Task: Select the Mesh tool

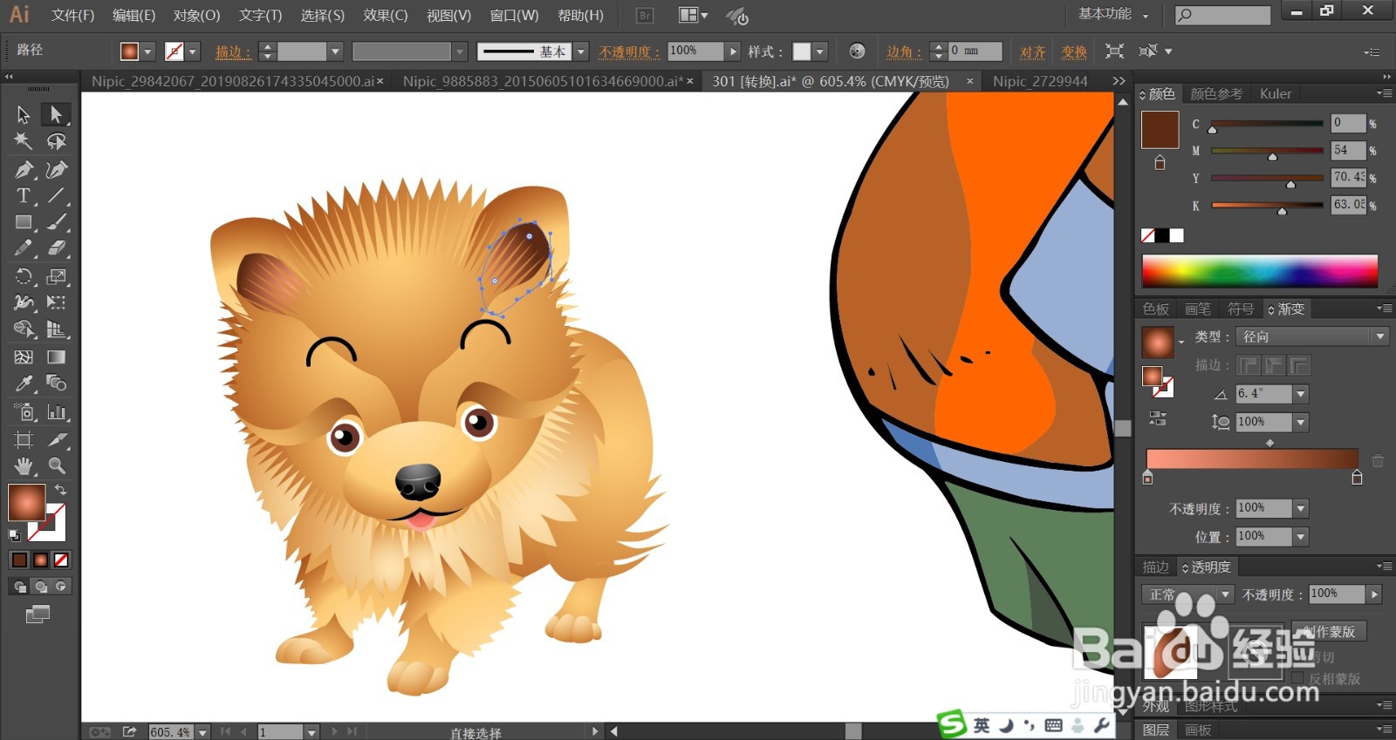Action: [x=24, y=356]
